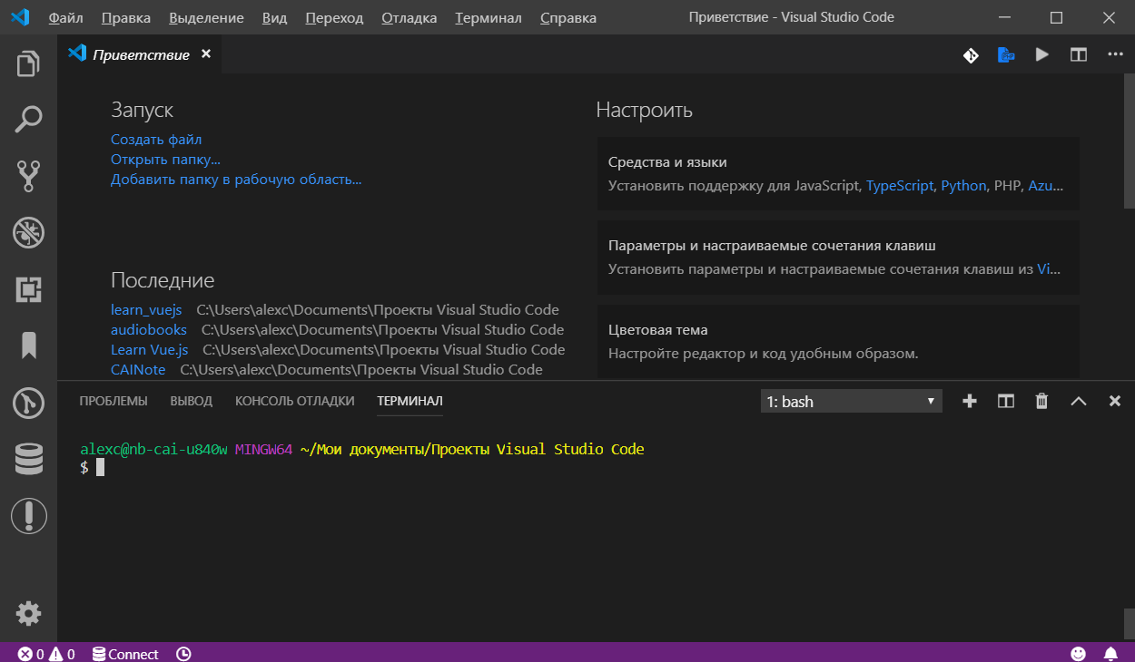Split the terminal pane
This screenshot has width=1135, height=662.
pyautogui.click(x=1006, y=401)
